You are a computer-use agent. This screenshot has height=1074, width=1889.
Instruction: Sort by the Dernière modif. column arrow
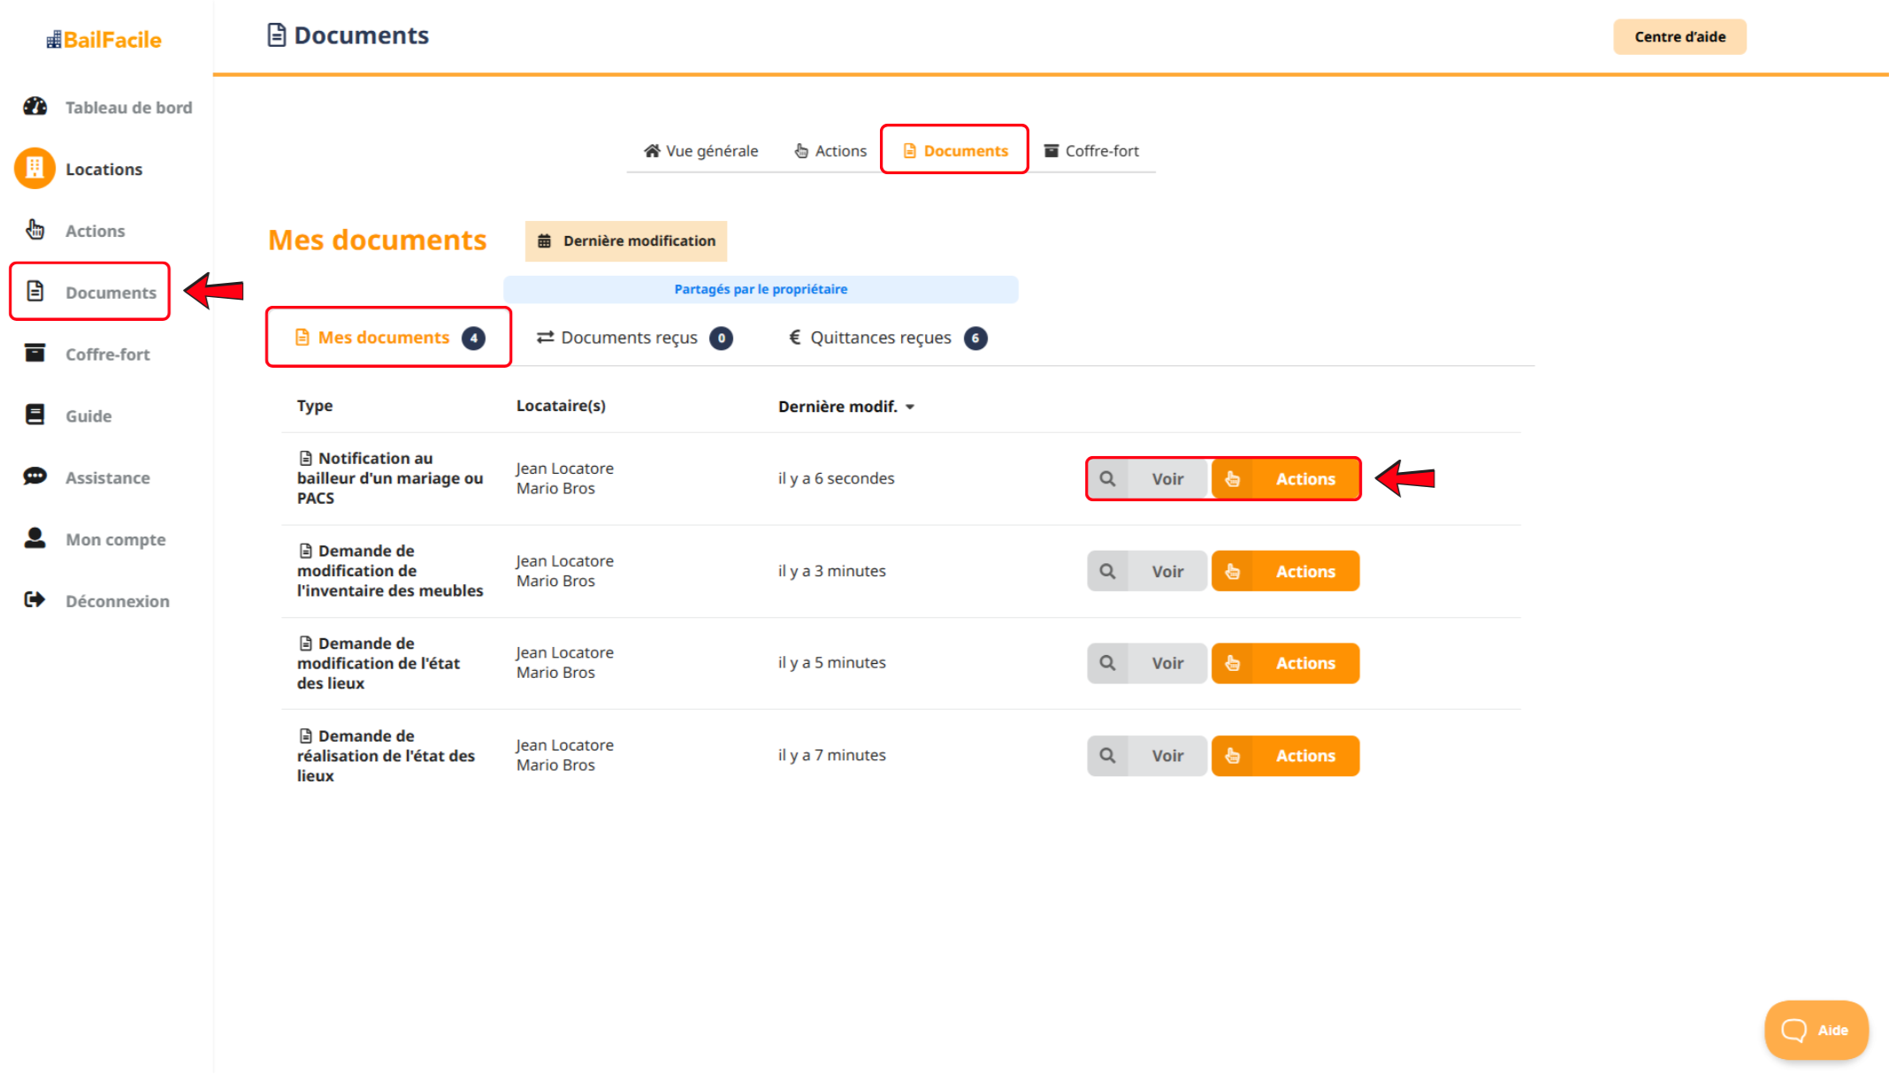pyautogui.click(x=910, y=407)
